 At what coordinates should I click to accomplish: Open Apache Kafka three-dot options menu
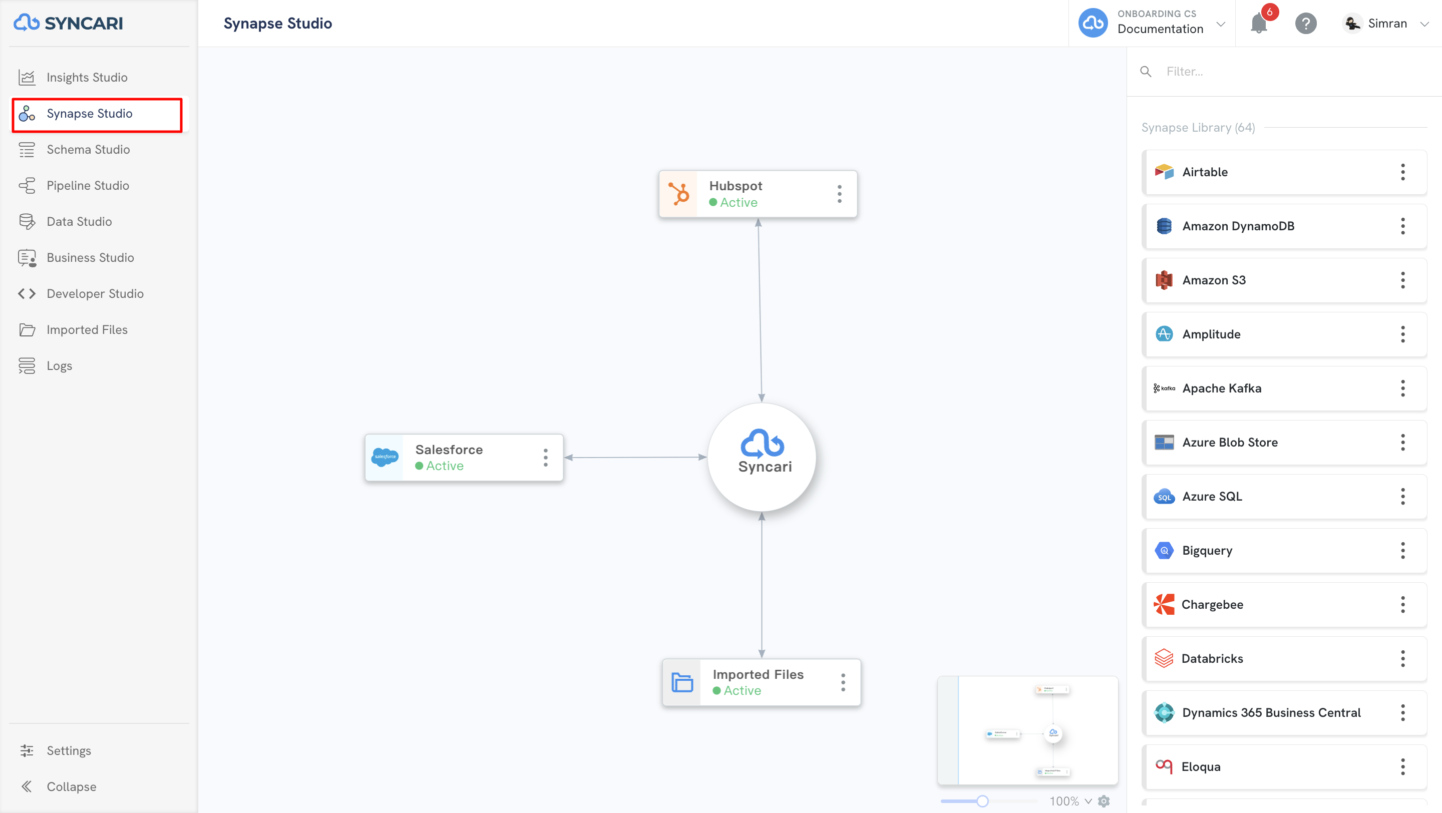(1403, 388)
